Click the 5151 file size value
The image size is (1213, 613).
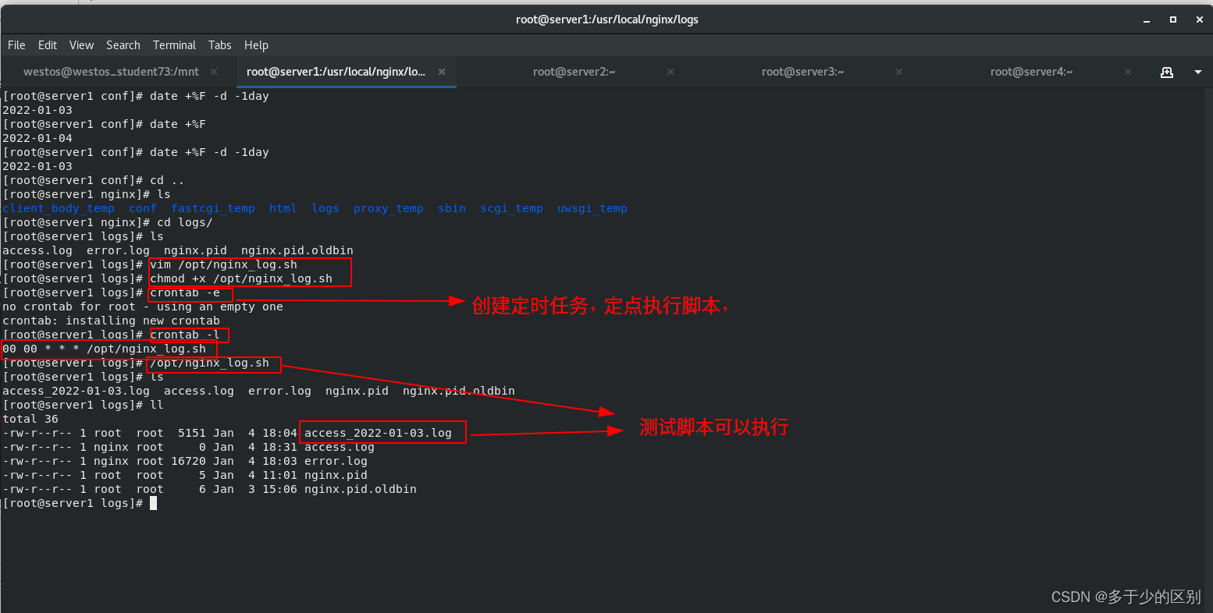point(192,433)
